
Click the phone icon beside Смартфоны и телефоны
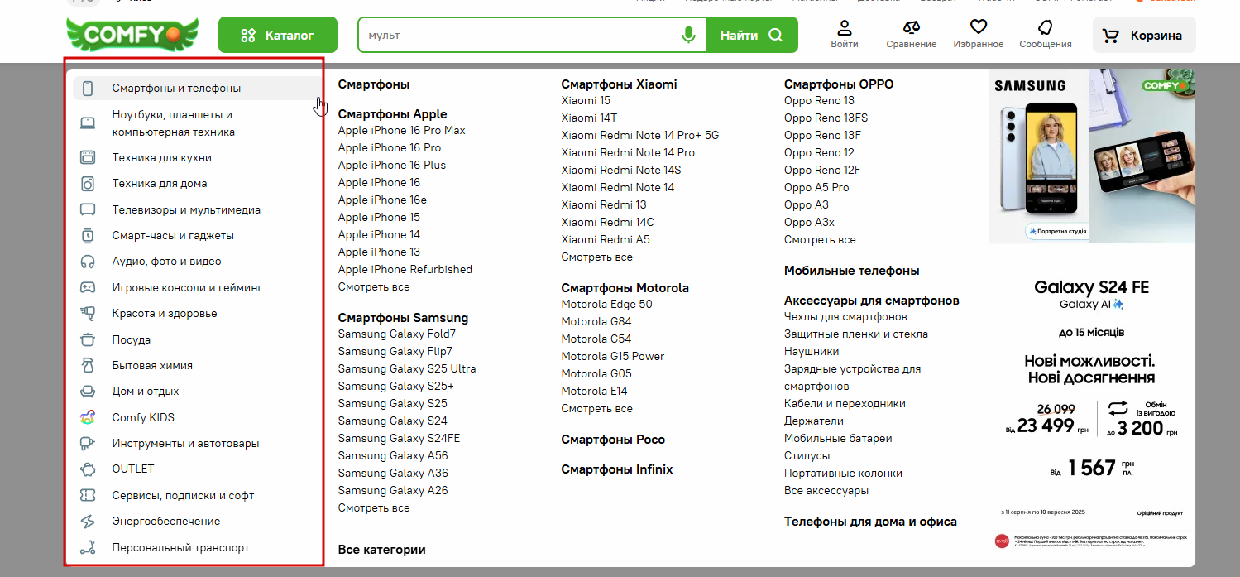pyautogui.click(x=88, y=89)
